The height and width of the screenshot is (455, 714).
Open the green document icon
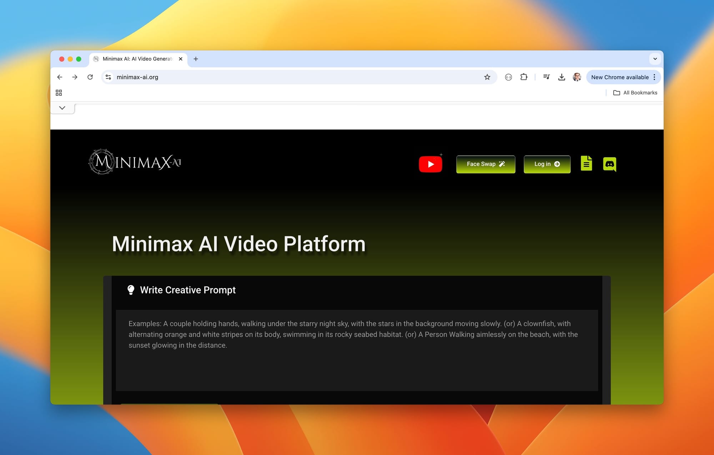[x=586, y=164]
